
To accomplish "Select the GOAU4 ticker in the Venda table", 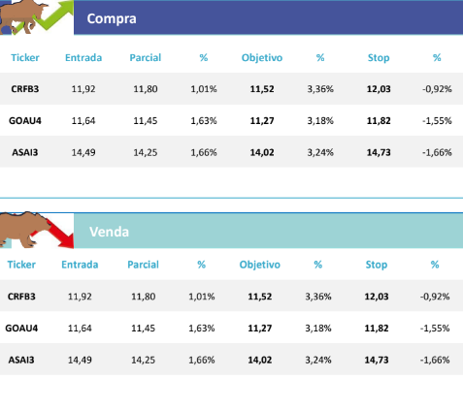I will pyautogui.click(x=21, y=328).
